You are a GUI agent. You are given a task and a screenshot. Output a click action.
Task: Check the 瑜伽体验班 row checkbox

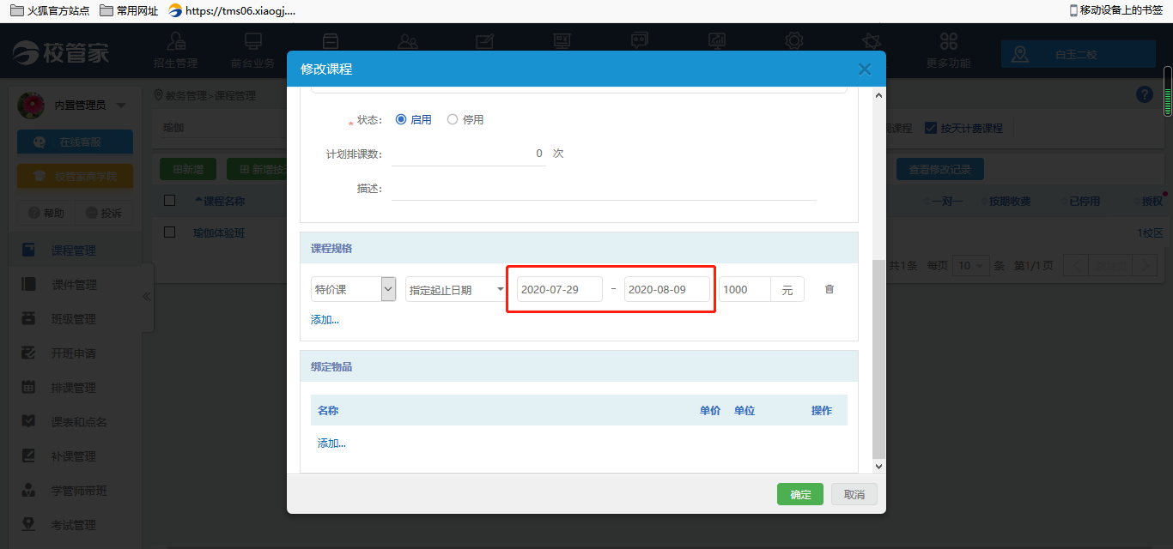pyautogui.click(x=169, y=232)
